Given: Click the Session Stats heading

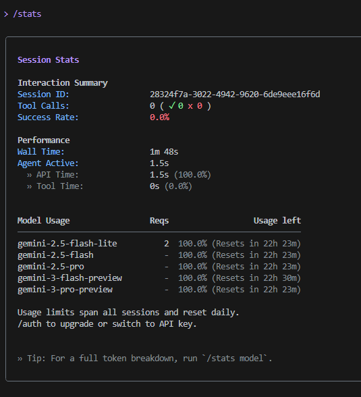Looking at the screenshot, I should point(49,60).
